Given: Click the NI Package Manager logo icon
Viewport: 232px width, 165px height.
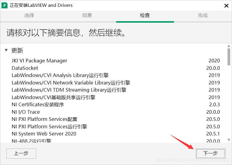Looking at the screenshot, I should coord(4,5).
